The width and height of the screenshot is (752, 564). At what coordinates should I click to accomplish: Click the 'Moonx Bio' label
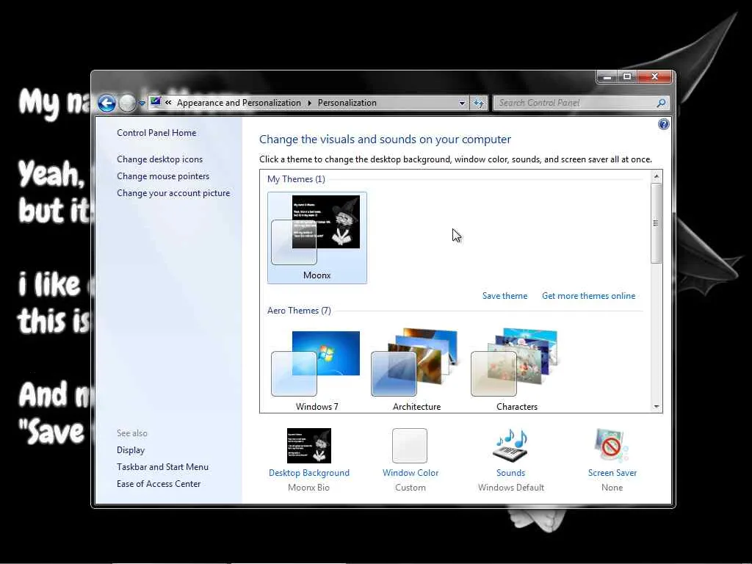tap(309, 488)
